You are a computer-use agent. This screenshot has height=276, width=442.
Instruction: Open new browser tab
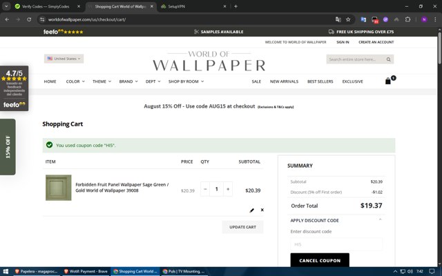pos(236,6)
